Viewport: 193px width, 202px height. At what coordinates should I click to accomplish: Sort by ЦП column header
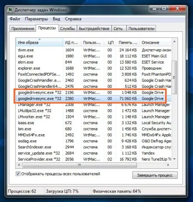click(110, 42)
